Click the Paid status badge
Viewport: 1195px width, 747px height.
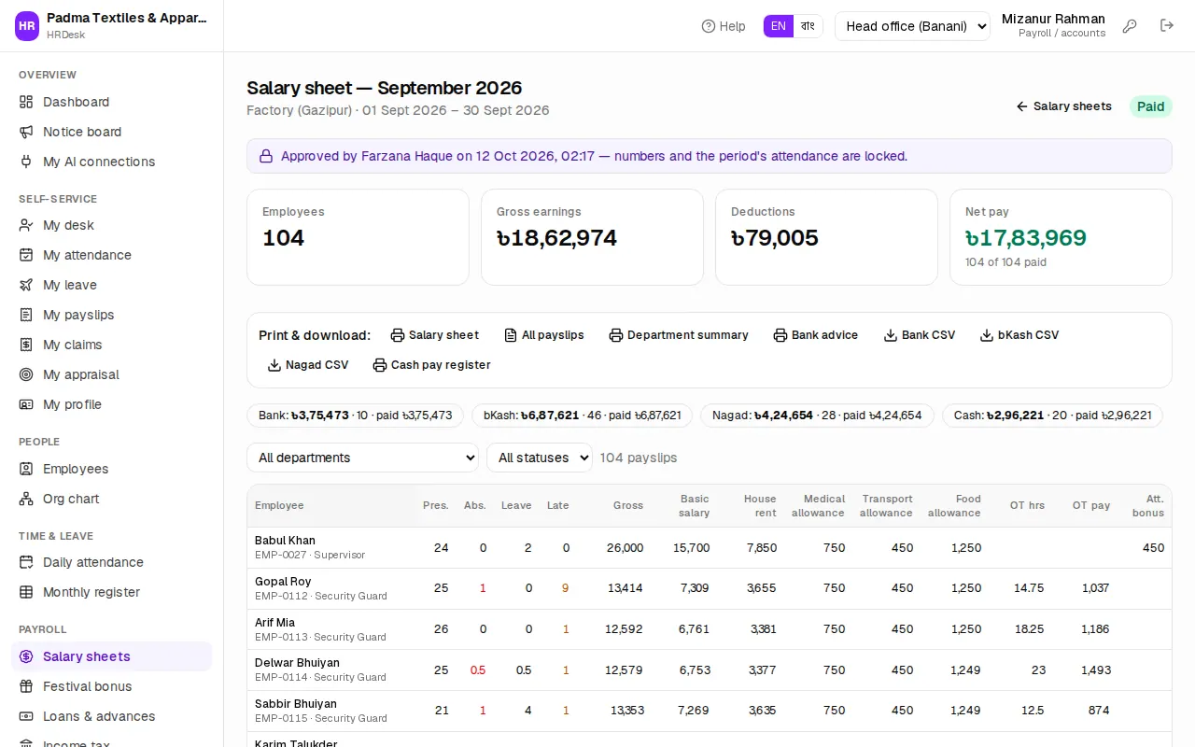tap(1151, 106)
